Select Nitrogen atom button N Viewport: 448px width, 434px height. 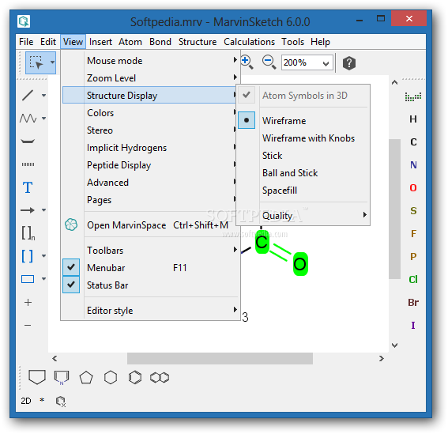413,165
